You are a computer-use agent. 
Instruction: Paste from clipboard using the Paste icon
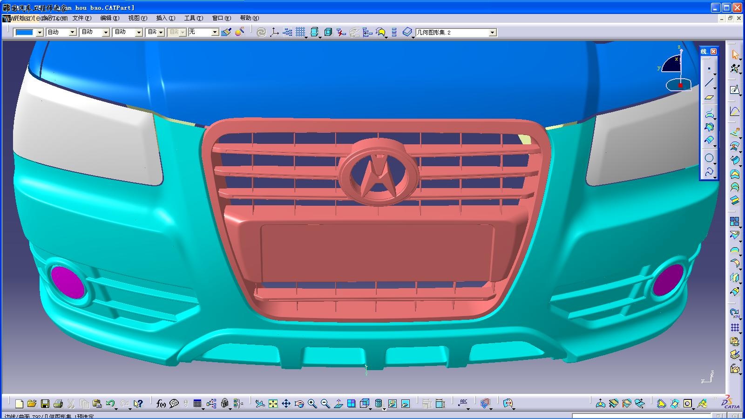pyautogui.click(x=97, y=404)
